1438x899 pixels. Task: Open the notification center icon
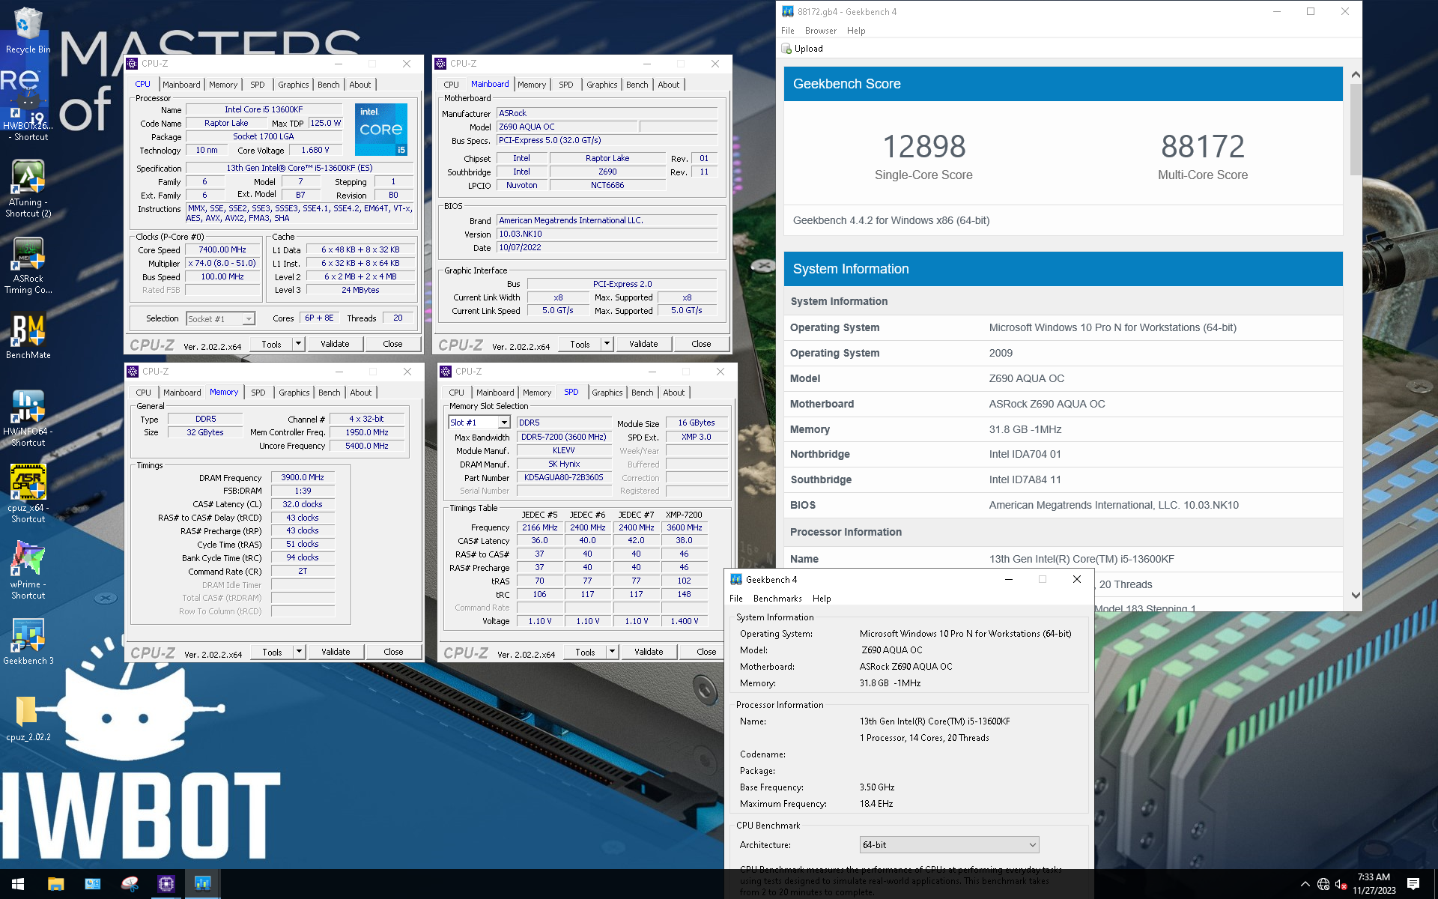[1413, 884]
